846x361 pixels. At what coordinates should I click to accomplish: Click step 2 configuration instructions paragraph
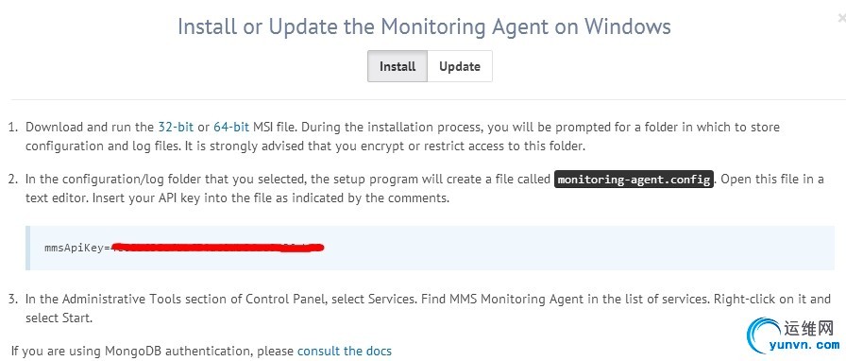(425, 189)
